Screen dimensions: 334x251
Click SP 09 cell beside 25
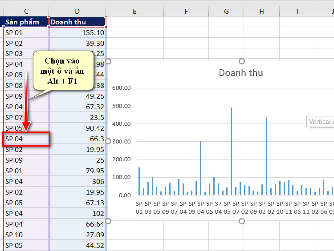pyautogui.click(x=26, y=160)
